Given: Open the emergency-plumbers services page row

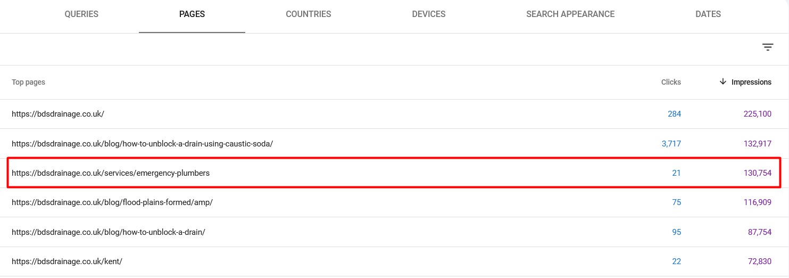Looking at the screenshot, I should 394,173.
